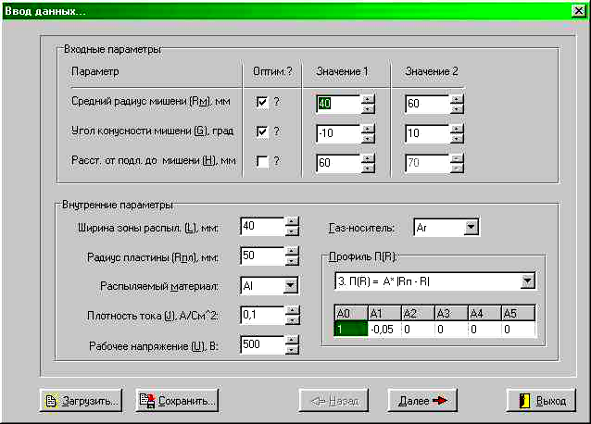The image size is (591, 424).
Task: Click distance H Значение 1 field with 60
Action: point(339,163)
